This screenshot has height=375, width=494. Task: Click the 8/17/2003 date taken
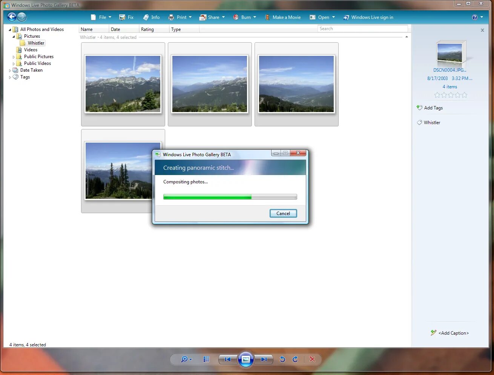(437, 78)
